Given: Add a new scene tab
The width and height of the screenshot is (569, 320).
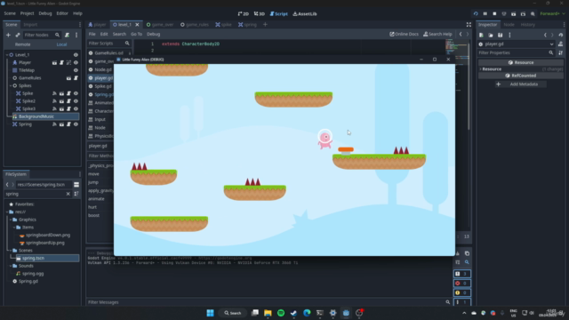Looking at the screenshot, I should (x=265, y=25).
